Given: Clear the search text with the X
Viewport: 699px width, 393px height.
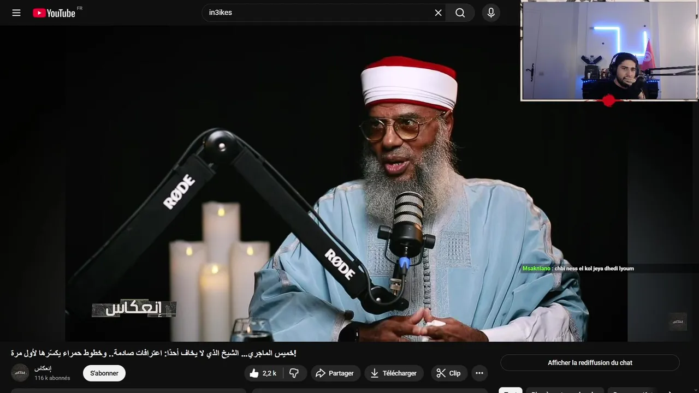Looking at the screenshot, I should pos(438,13).
